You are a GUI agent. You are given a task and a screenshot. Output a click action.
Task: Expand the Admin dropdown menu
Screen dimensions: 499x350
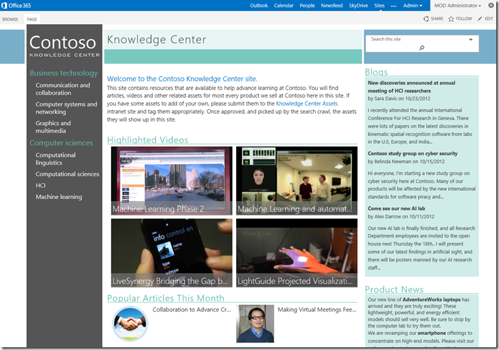413,5
